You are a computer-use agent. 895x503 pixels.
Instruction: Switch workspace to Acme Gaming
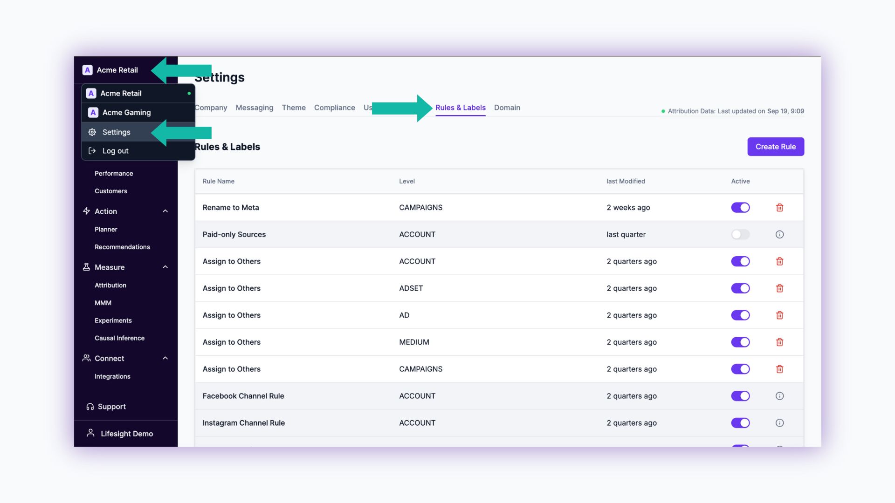(126, 113)
